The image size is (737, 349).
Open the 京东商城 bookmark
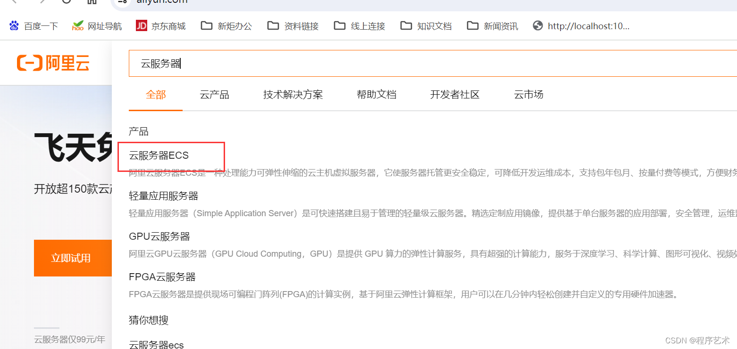point(161,26)
